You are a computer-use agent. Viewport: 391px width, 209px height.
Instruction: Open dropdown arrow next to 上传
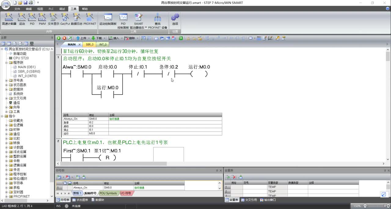[x=89, y=38]
